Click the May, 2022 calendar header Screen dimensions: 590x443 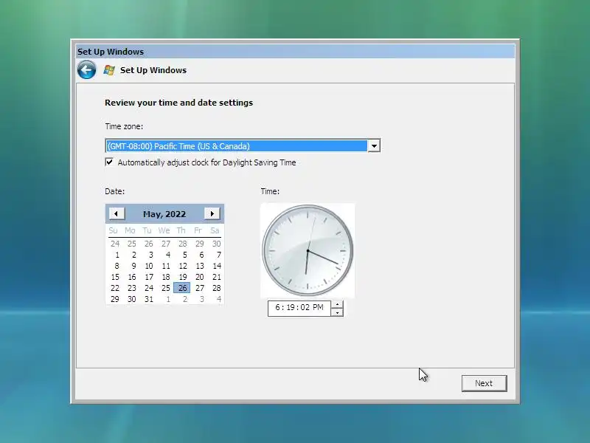coord(164,214)
